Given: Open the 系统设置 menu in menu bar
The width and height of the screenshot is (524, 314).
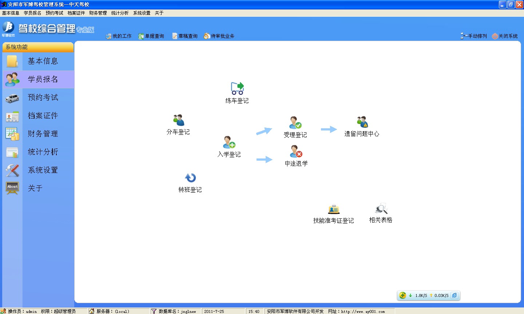Looking at the screenshot, I should (x=142, y=13).
